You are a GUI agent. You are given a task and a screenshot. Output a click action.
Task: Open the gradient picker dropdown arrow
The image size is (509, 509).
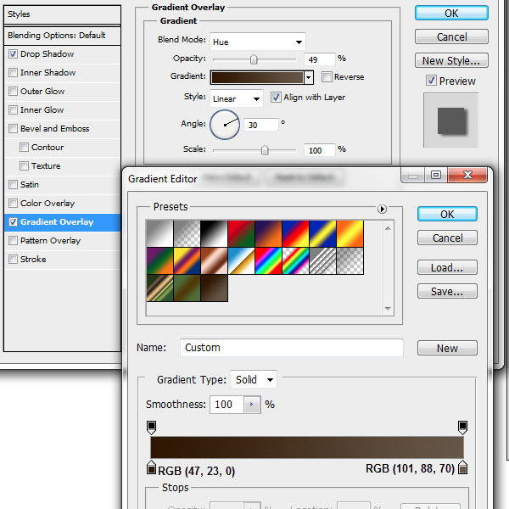tap(309, 77)
